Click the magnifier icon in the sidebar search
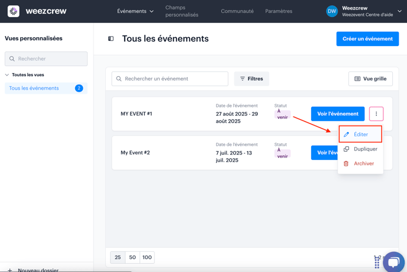The image size is (407, 272). (x=12, y=59)
